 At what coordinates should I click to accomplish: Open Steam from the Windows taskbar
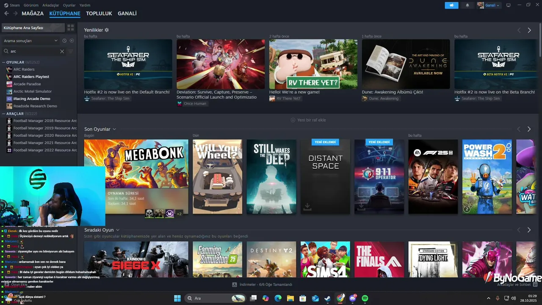pos(328,298)
